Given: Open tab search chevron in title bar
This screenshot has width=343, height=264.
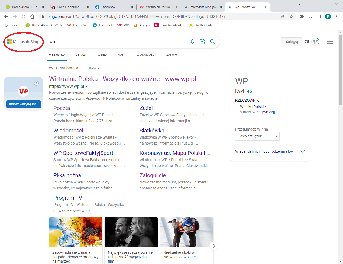Looking at the screenshot, I should [299, 4].
